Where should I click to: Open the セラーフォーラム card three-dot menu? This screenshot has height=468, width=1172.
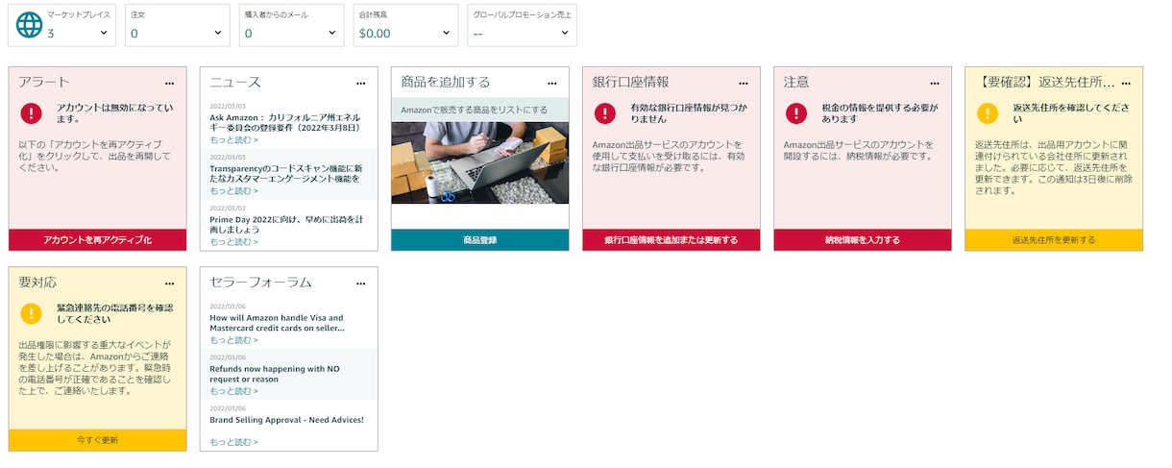coord(361,284)
